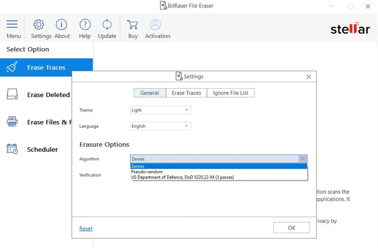
Task: Select Erase Traces broom icon in sidebar
Action: [12, 67]
